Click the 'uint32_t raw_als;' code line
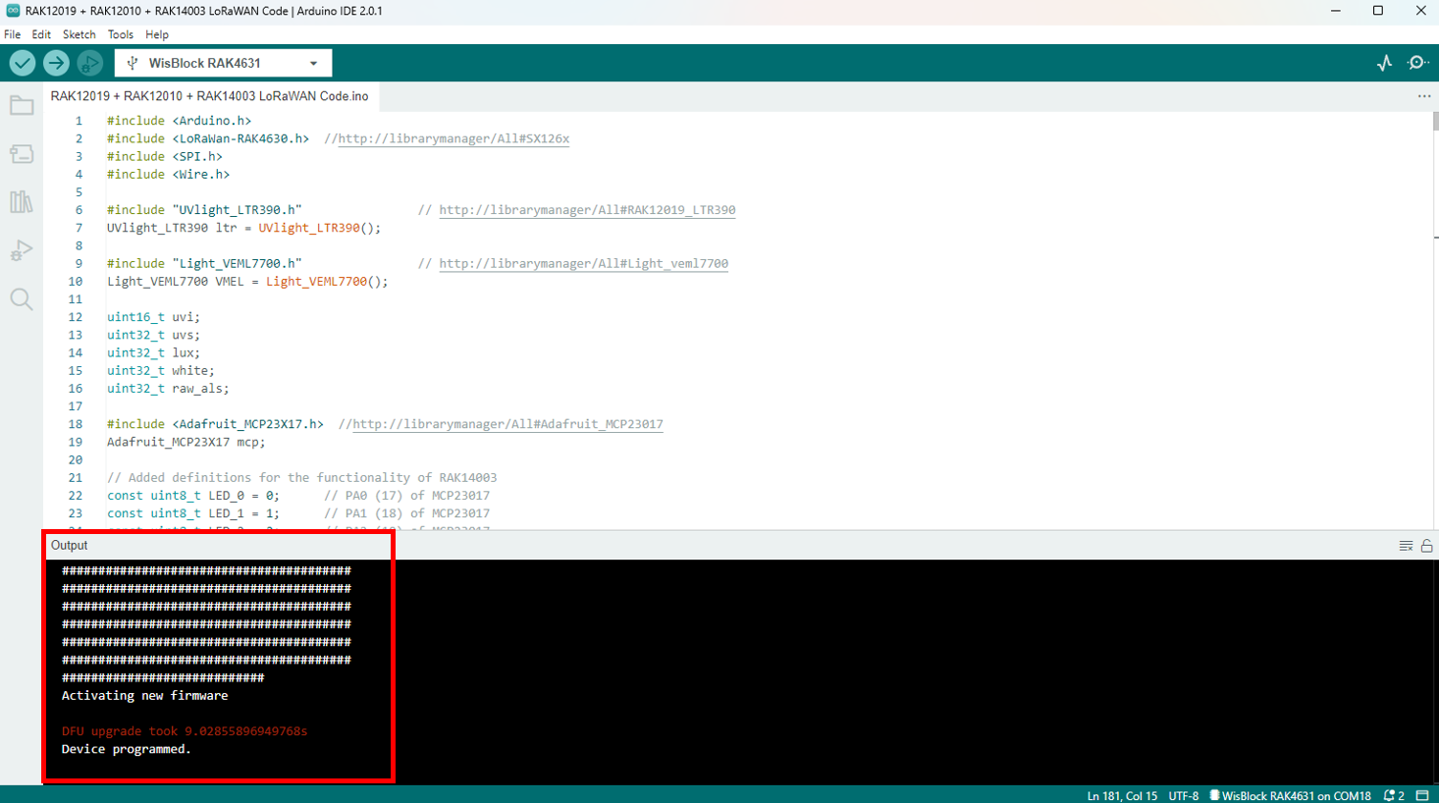This screenshot has height=803, width=1439. click(x=168, y=389)
